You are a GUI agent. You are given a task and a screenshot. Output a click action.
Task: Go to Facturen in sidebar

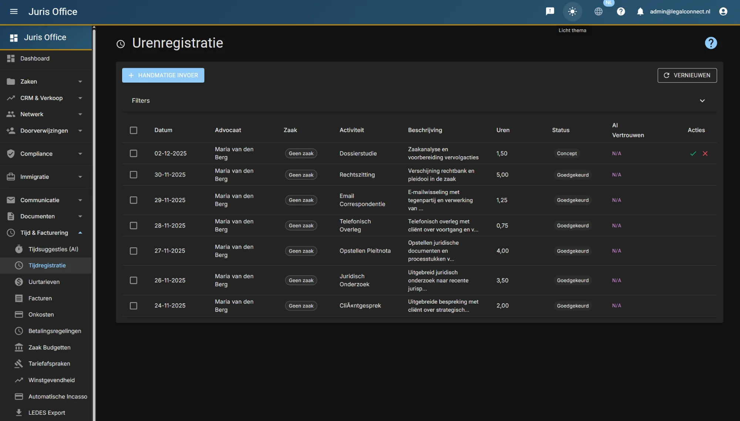click(x=40, y=298)
